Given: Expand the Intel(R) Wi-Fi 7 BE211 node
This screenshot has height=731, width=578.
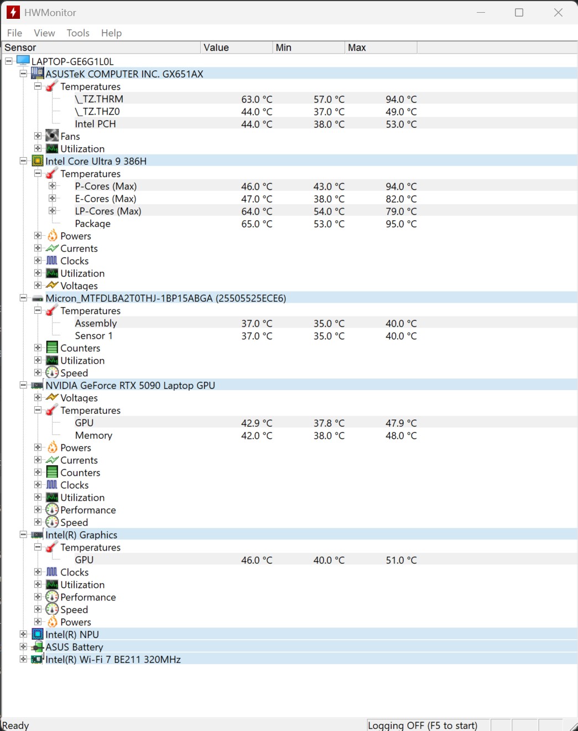Looking at the screenshot, I should (23, 659).
